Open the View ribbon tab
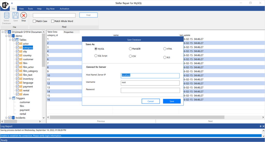 21,9
